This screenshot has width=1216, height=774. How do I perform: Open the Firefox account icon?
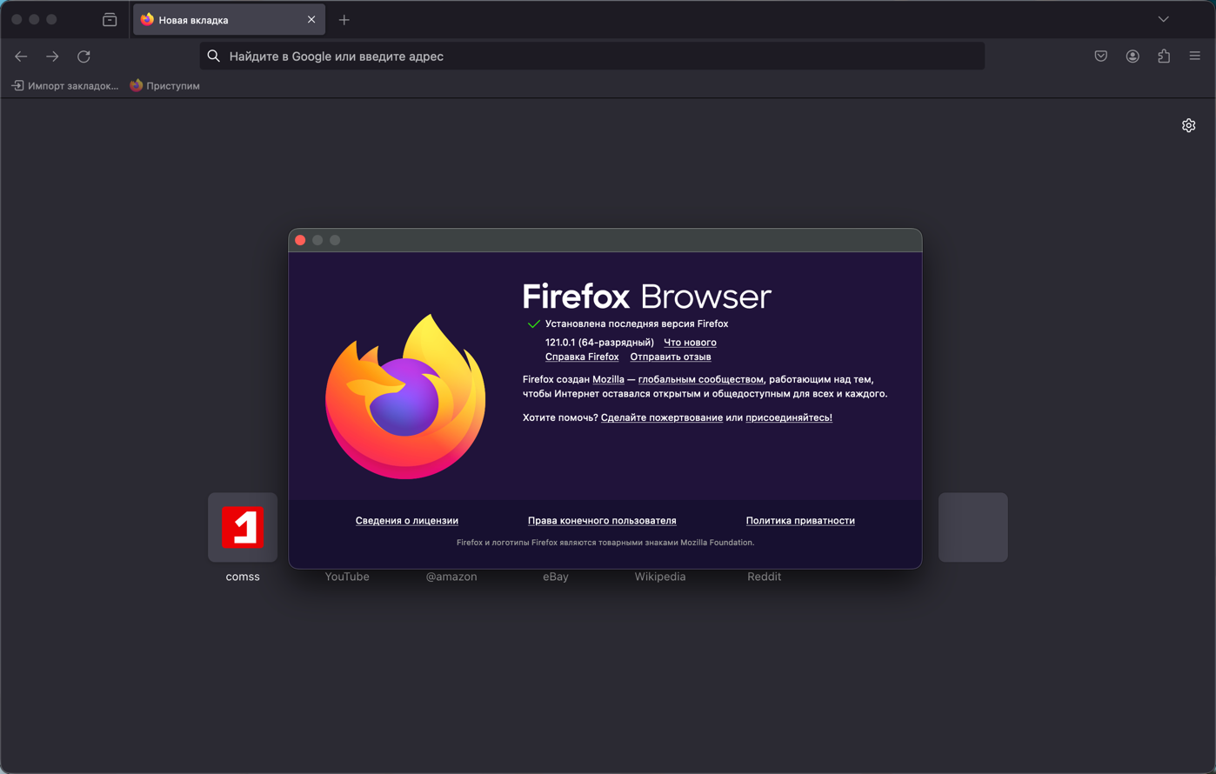(1132, 57)
